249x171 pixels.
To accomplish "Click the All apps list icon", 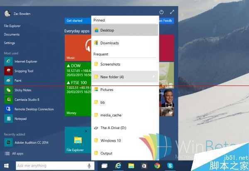I will click(x=7, y=154).
